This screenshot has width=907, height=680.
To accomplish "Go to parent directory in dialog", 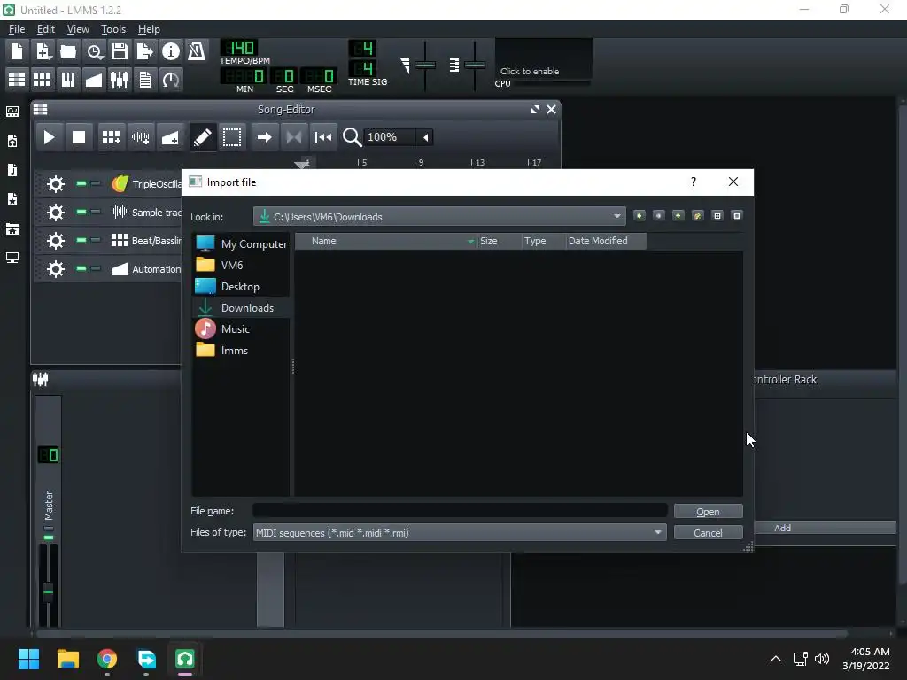I will coord(678,216).
